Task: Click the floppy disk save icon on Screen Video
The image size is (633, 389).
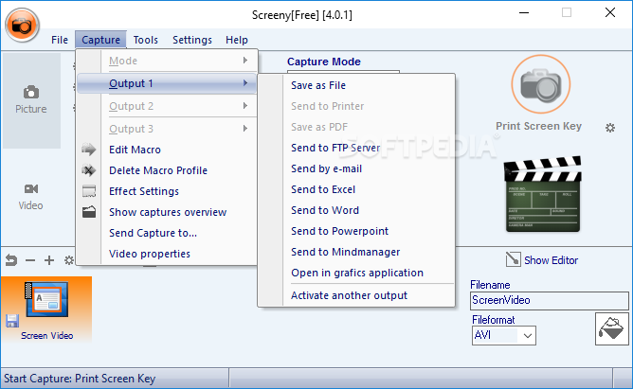Action: pyautogui.click(x=12, y=321)
